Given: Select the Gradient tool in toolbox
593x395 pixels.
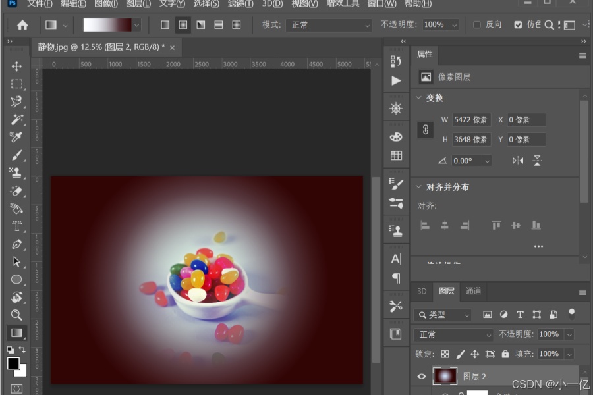Looking at the screenshot, I should pos(16,332).
